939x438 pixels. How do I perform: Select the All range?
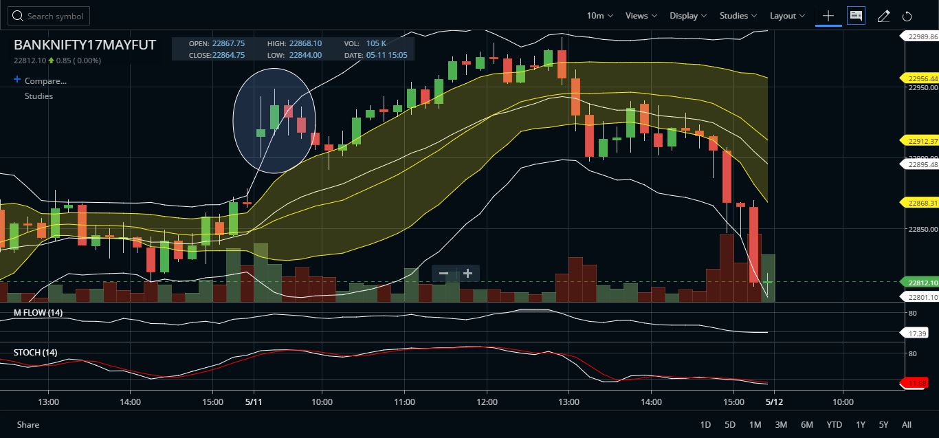(x=907, y=425)
